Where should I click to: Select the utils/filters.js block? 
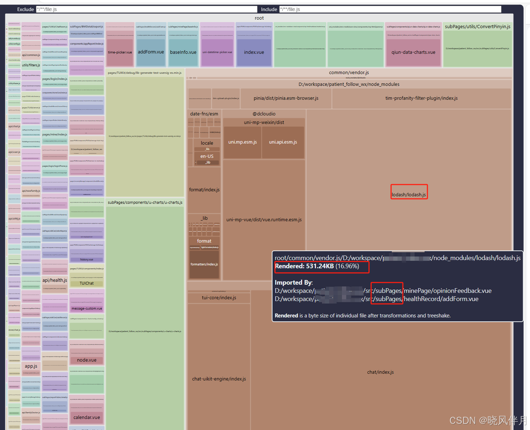(x=31, y=65)
